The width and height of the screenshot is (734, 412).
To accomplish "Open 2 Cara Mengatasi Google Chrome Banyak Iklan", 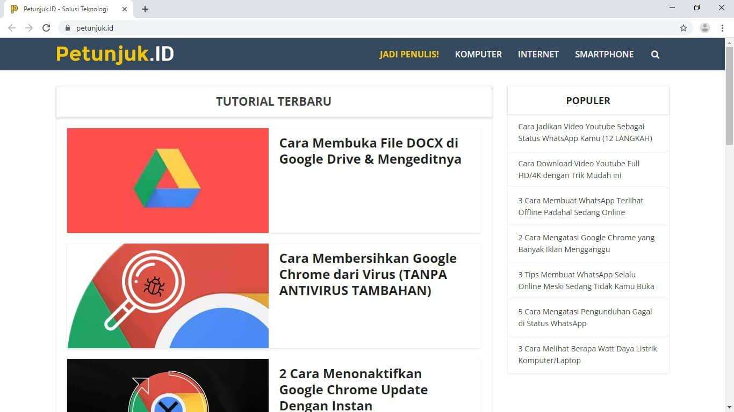I will coord(586,244).
